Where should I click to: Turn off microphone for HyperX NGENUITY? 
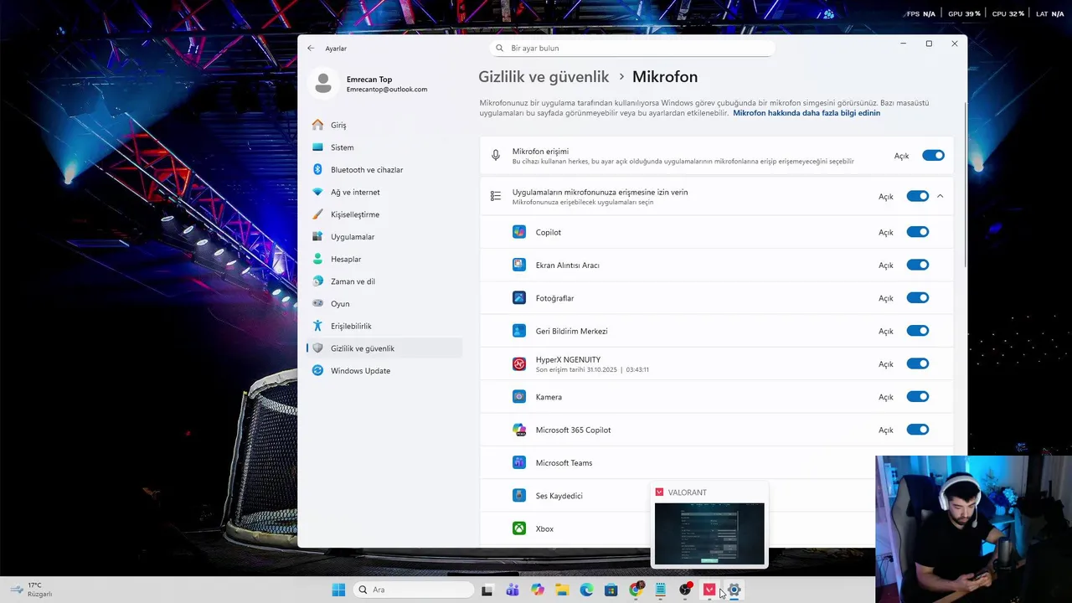tap(918, 363)
